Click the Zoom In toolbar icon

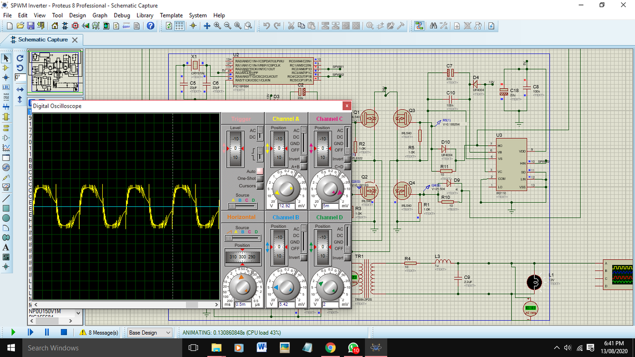click(x=217, y=26)
